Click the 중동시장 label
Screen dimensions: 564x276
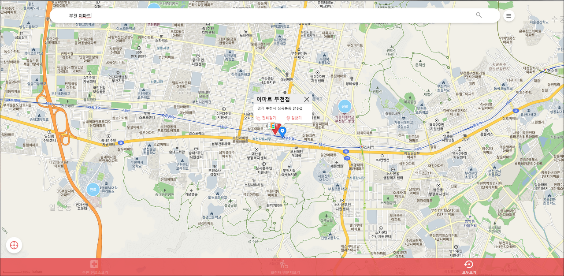click(x=163, y=48)
